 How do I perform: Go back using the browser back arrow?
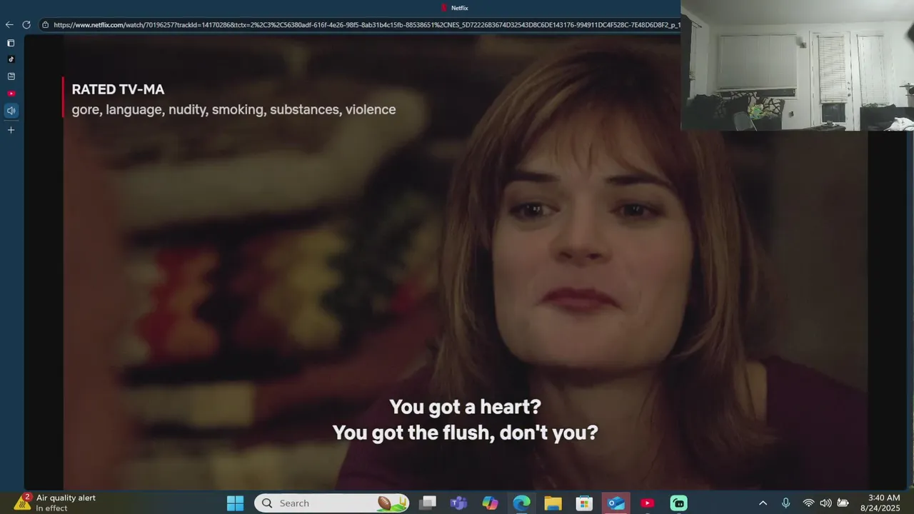click(x=9, y=24)
